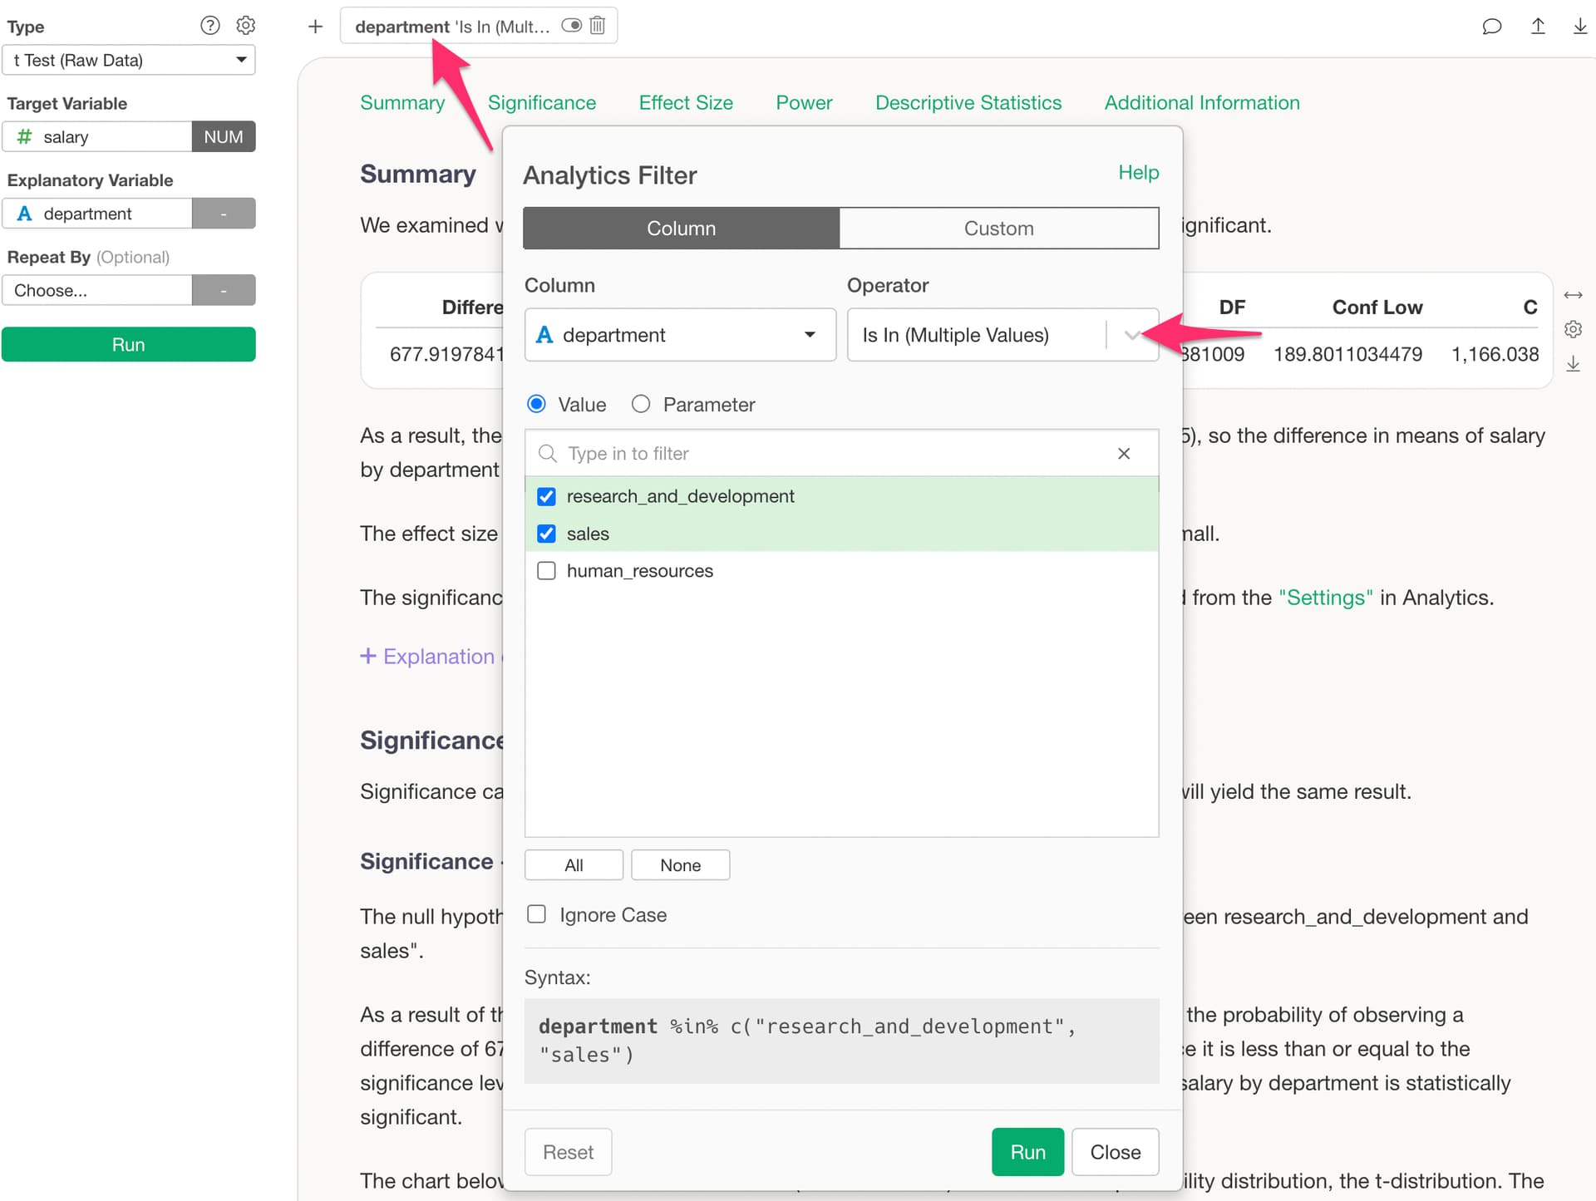
Task: Click the green Run button in filter dialog
Action: point(1027,1152)
